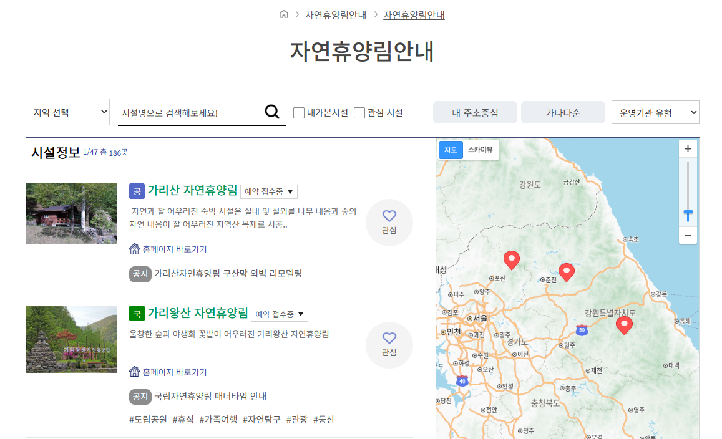Open underlined 자연휴양림안내 breadcrumb link
This screenshot has height=439, width=722.
point(414,15)
